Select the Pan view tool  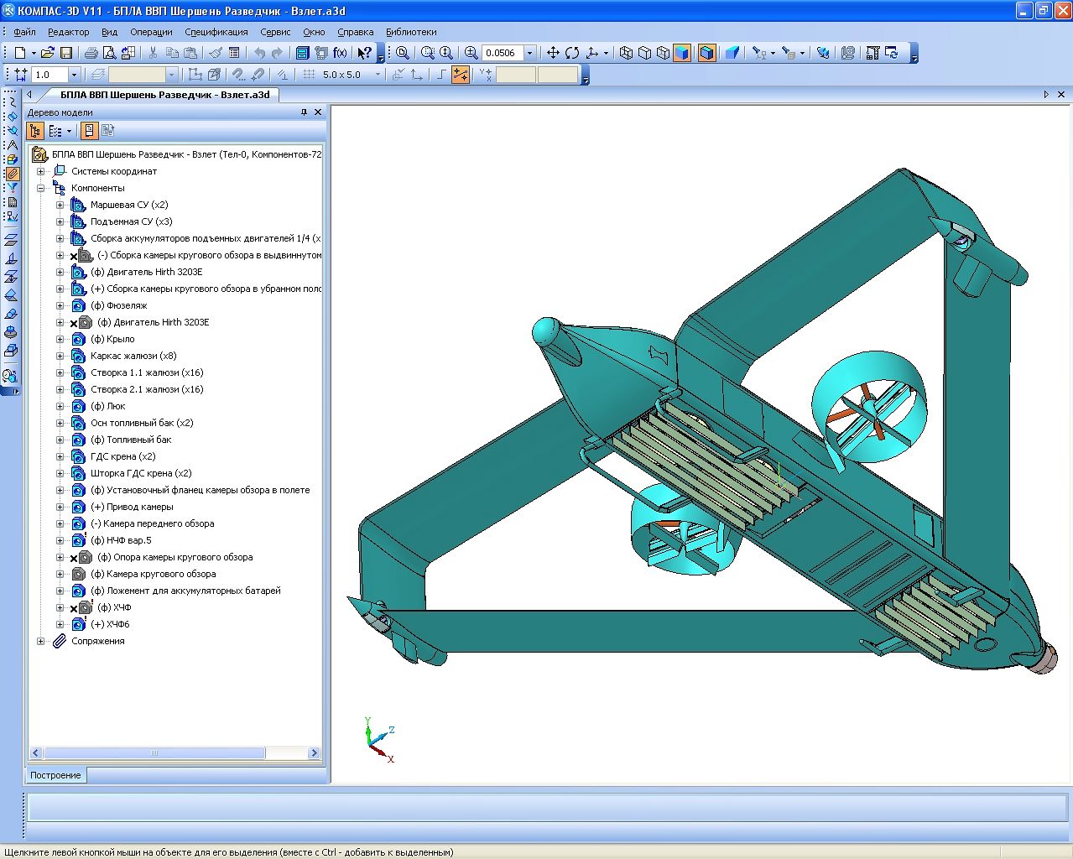(x=553, y=53)
